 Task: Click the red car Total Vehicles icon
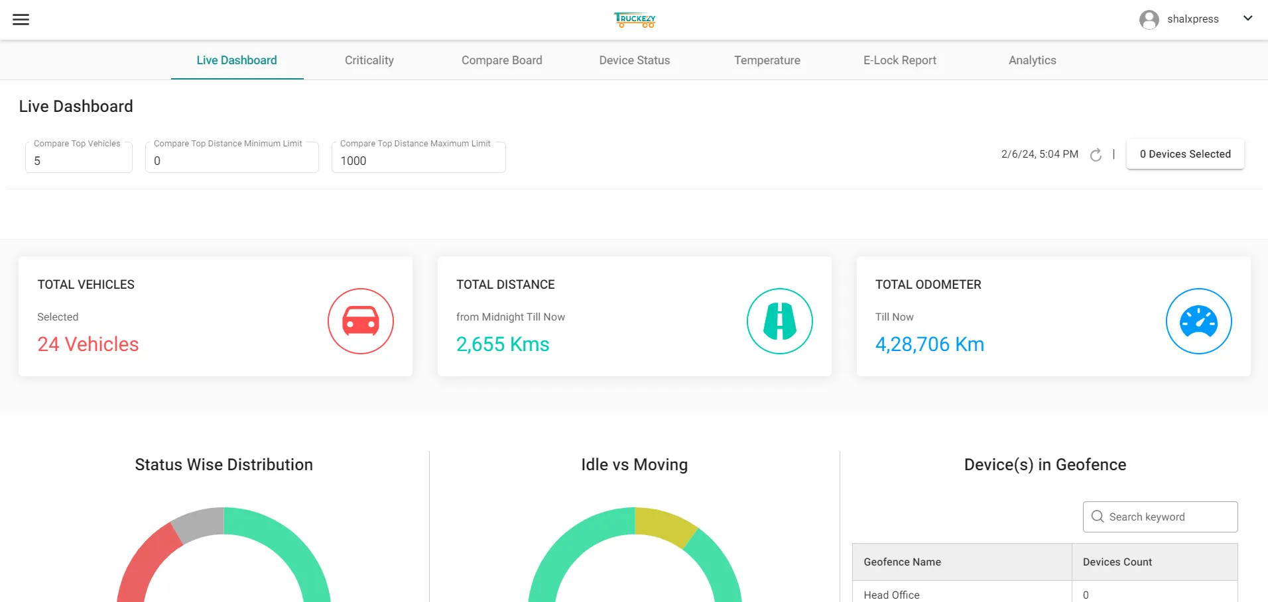tap(361, 321)
